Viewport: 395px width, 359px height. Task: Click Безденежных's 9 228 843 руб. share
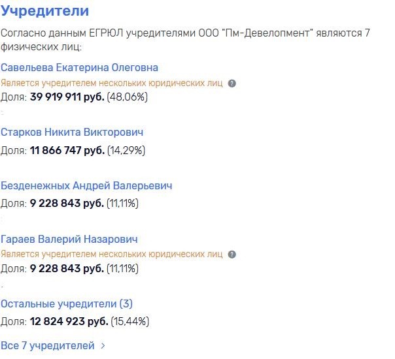pyautogui.click(x=67, y=204)
